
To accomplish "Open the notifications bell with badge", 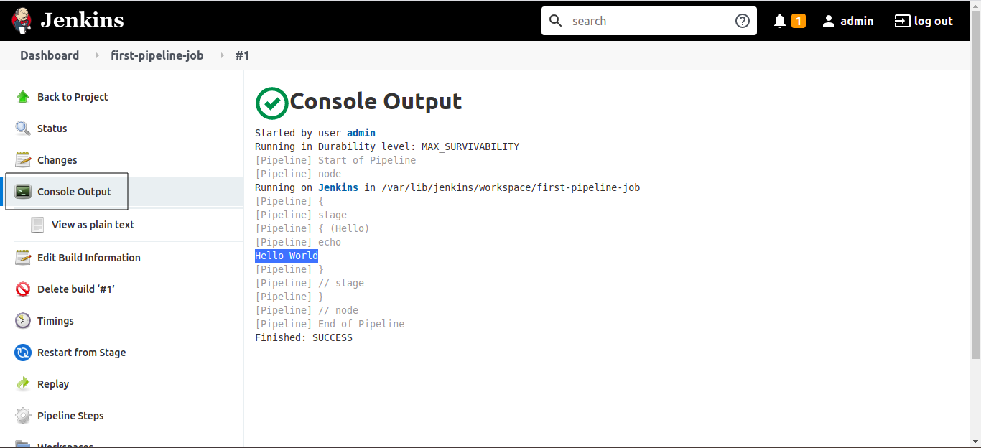I will pyautogui.click(x=789, y=21).
